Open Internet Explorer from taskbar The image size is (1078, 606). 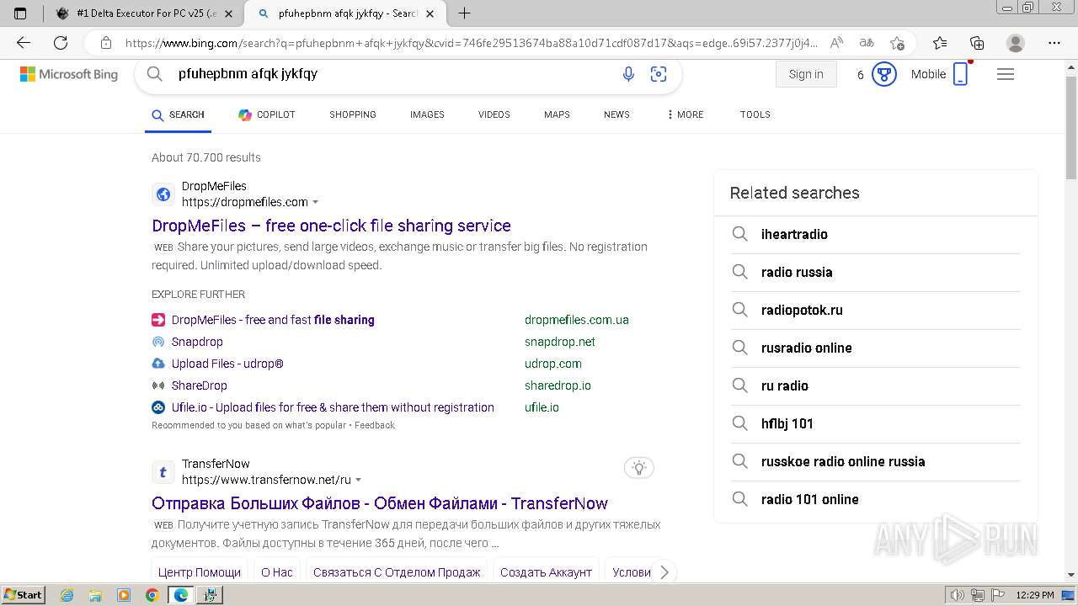point(67,595)
